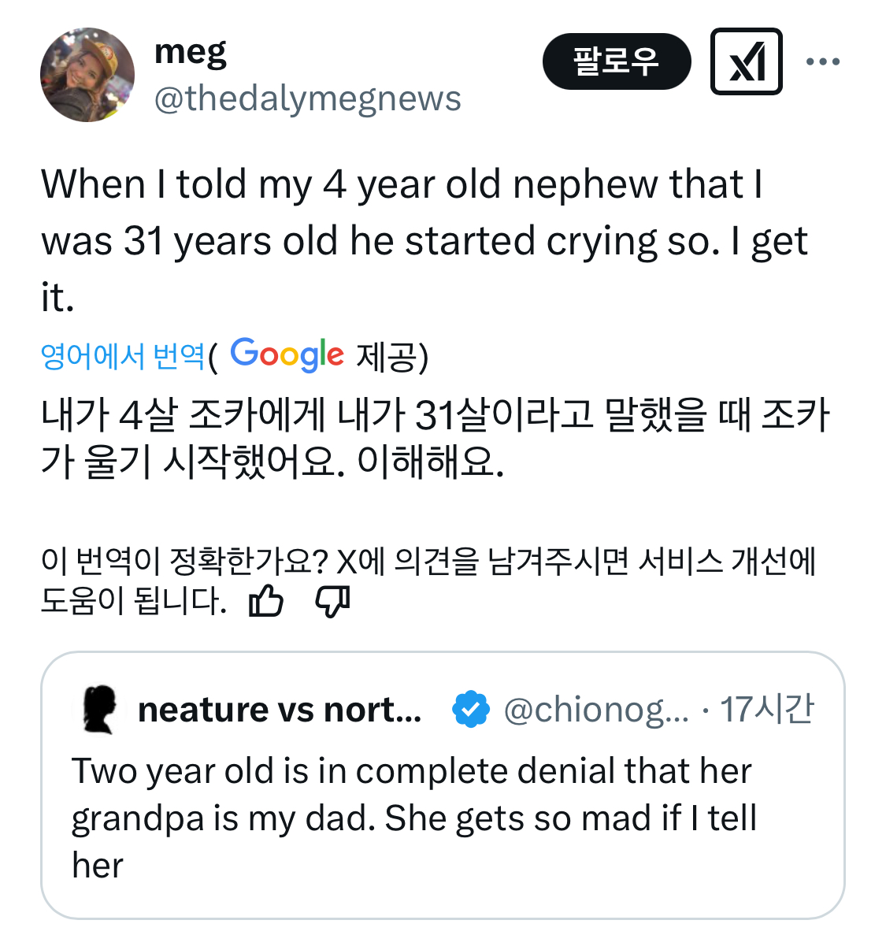Open the "neature vs nort..." author name

pyautogui.click(x=280, y=710)
